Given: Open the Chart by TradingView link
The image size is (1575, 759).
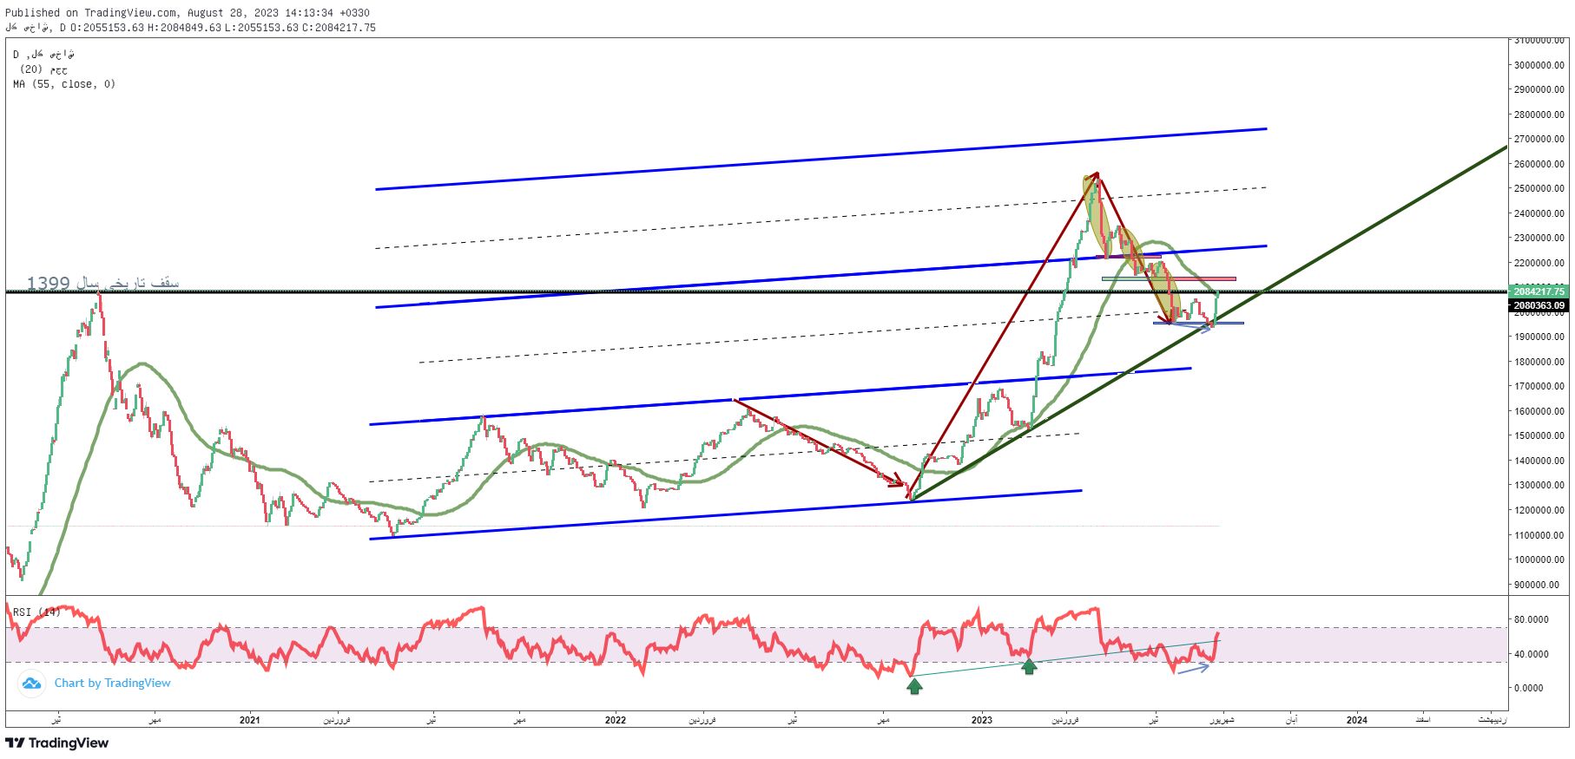Looking at the screenshot, I should [113, 684].
